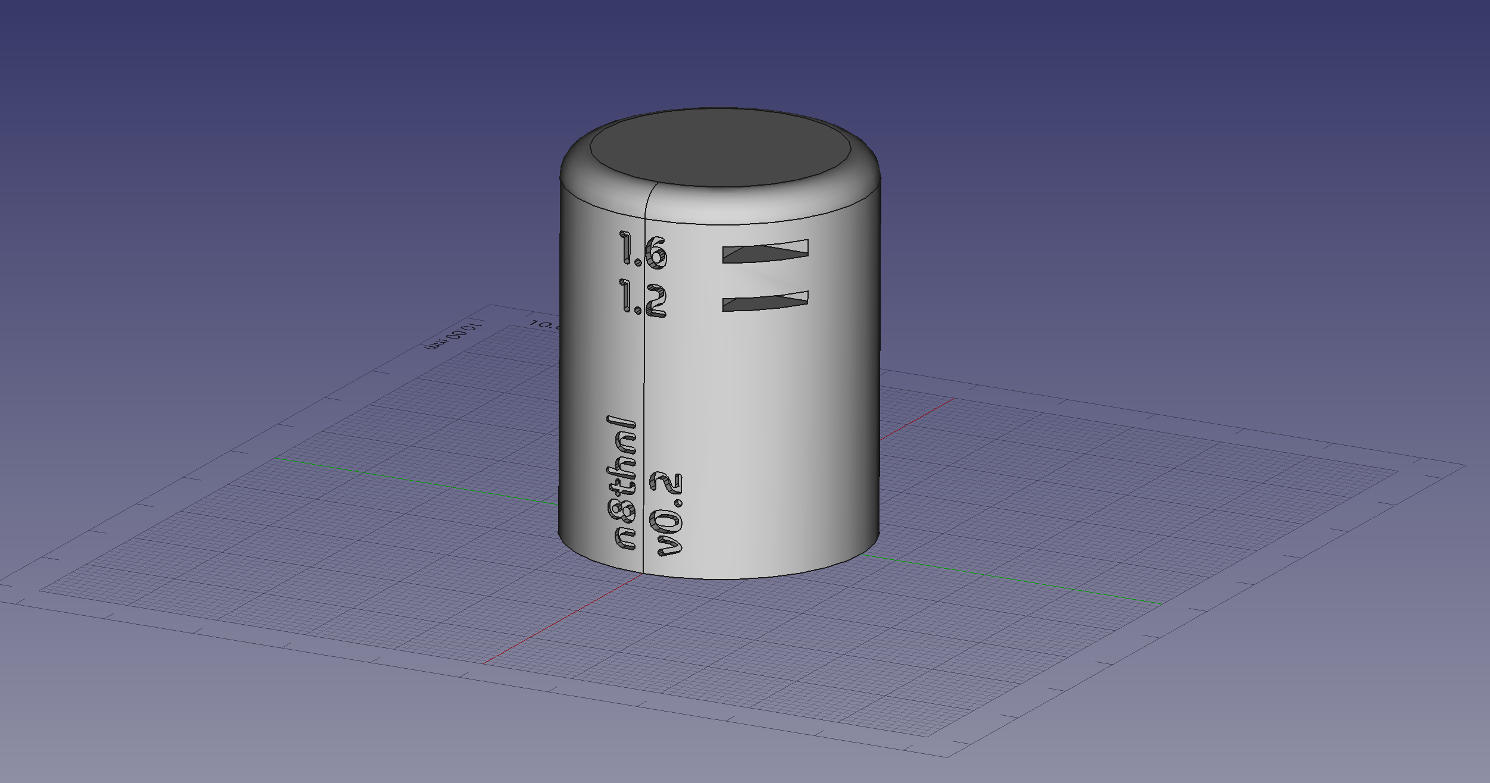The height and width of the screenshot is (783, 1490).
Task: Click the green axis line left of cylinder
Action: pos(417,481)
